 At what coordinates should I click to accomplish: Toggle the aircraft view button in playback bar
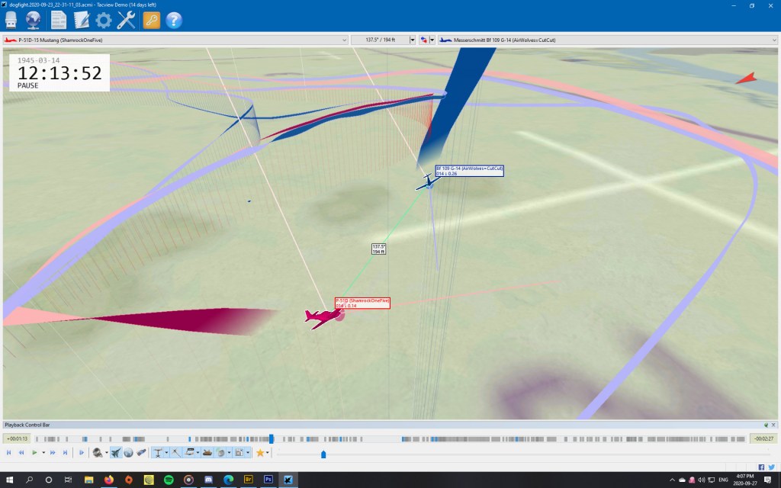click(x=116, y=453)
